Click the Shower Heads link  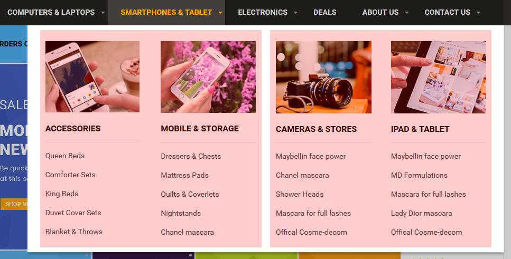300,194
